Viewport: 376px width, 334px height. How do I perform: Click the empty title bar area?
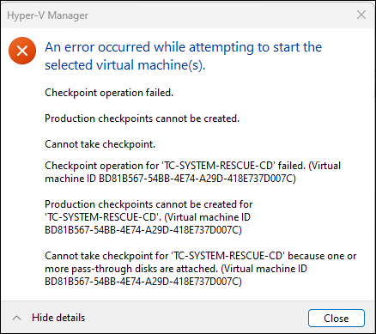pyautogui.click(x=221, y=15)
